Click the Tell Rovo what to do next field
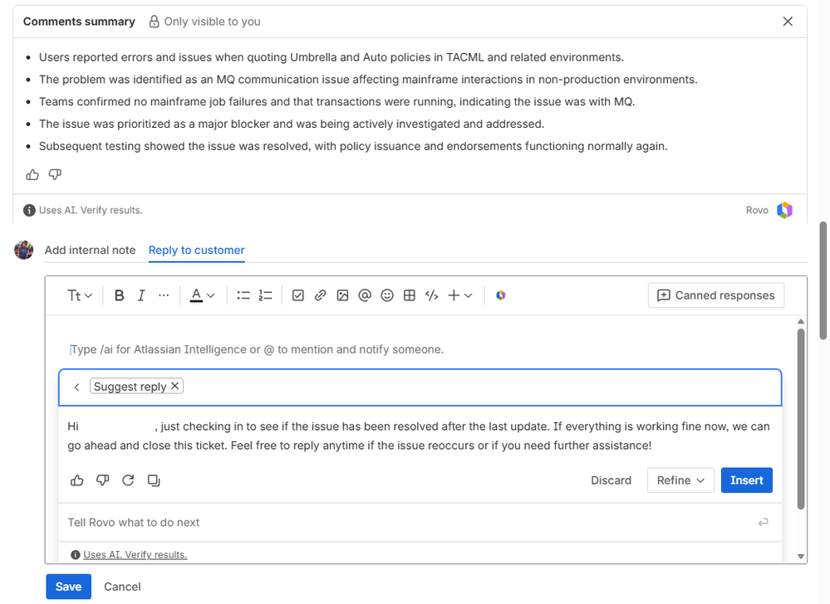The height and width of the screenshot is (604, 830). (x=332, y=522)
